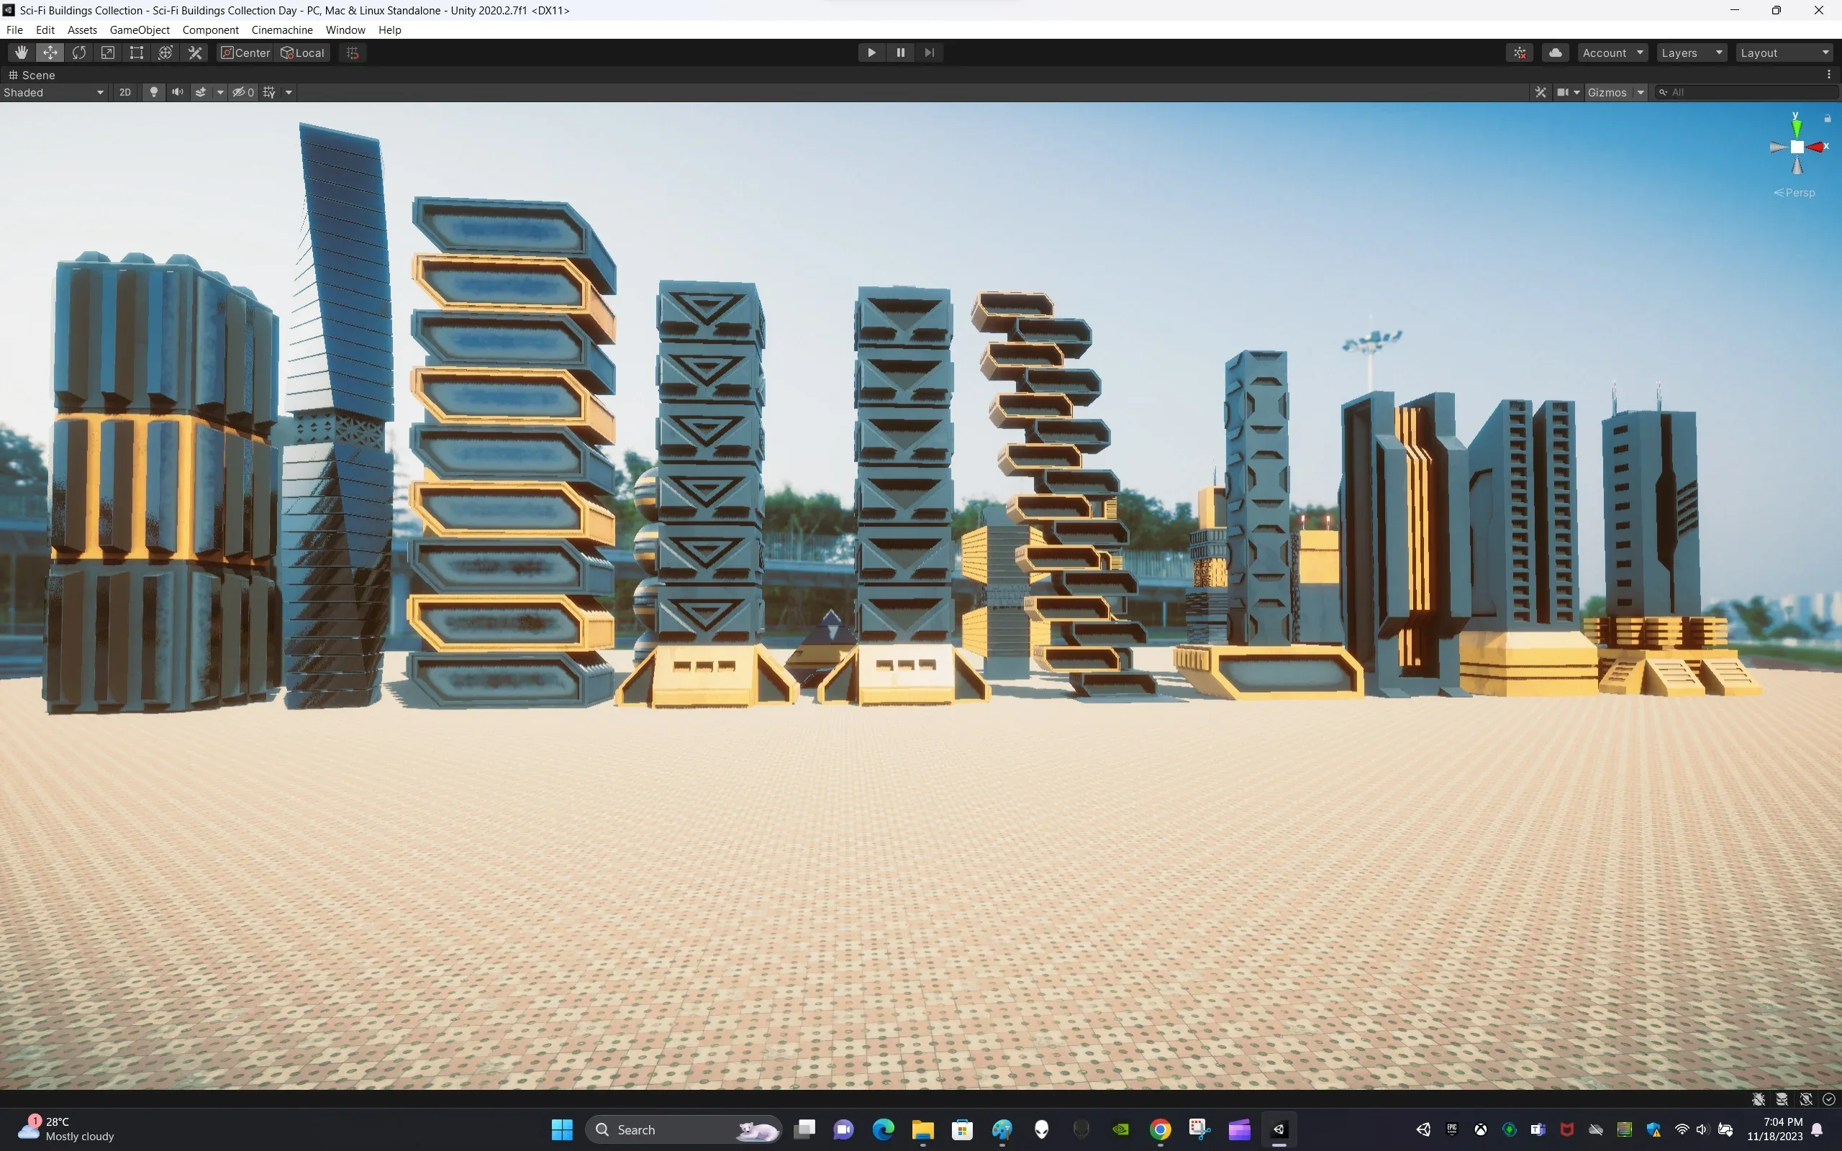Open the GameObject menu
Screen dimensions: 1842x1151
pos(140,29)
